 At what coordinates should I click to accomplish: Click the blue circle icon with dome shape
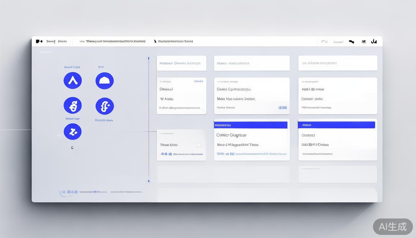105,81
